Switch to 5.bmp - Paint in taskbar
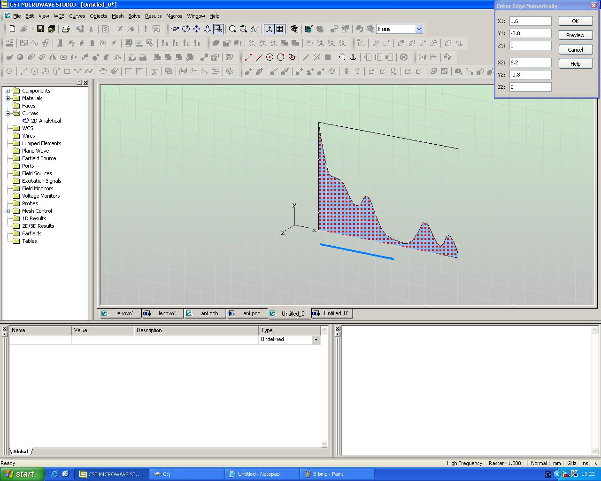This screenshot has width=601, height=481. pyautogui.click(x=336, y=474)
